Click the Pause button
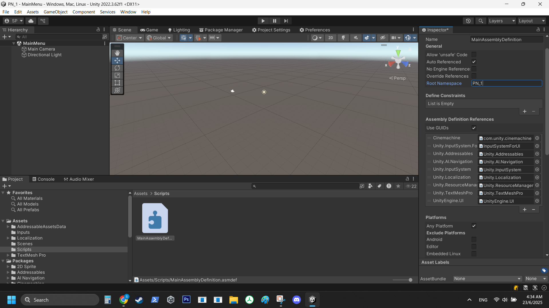Screen dimensions: 549x308 click(275, 21)
